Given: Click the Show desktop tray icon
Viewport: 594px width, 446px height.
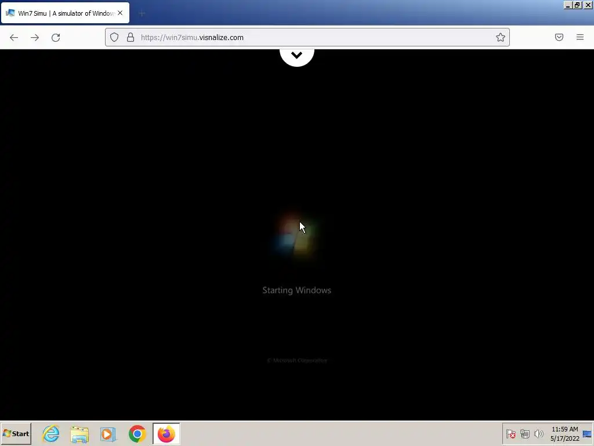Looking at the screenshot, I should 587,434.
